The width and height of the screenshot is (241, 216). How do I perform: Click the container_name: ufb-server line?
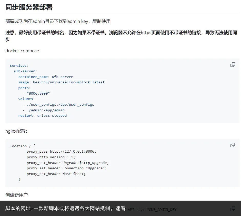(46, 77)
